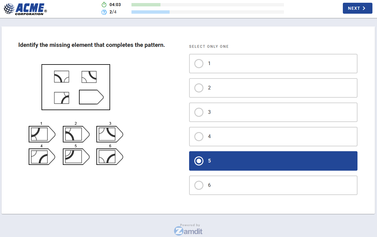Click answer pattern thumbnail 3
The width and height of the screenshot is (377, 237).
pos(110,134)
